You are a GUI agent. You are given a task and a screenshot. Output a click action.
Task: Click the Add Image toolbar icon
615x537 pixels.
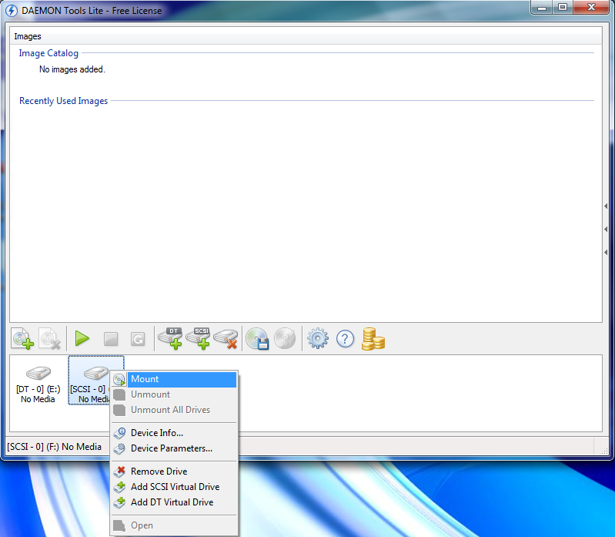23,338
